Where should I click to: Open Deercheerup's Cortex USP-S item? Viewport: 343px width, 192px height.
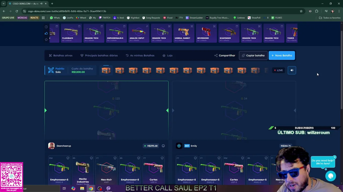coord(154,170)
